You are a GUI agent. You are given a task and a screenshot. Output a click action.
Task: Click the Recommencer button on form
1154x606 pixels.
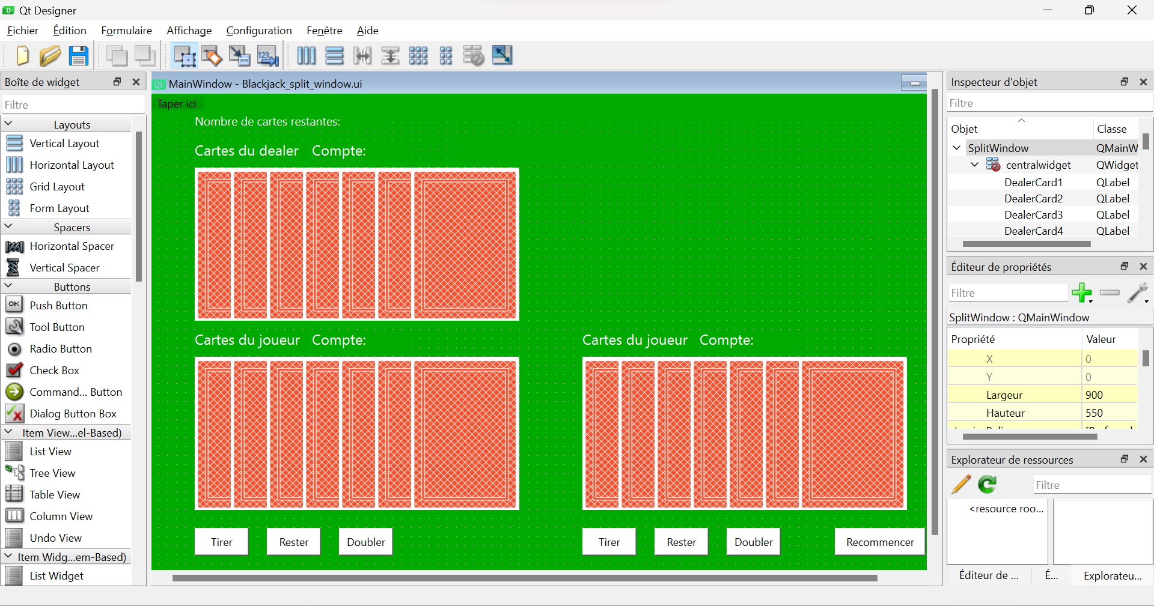pos(880,542)
